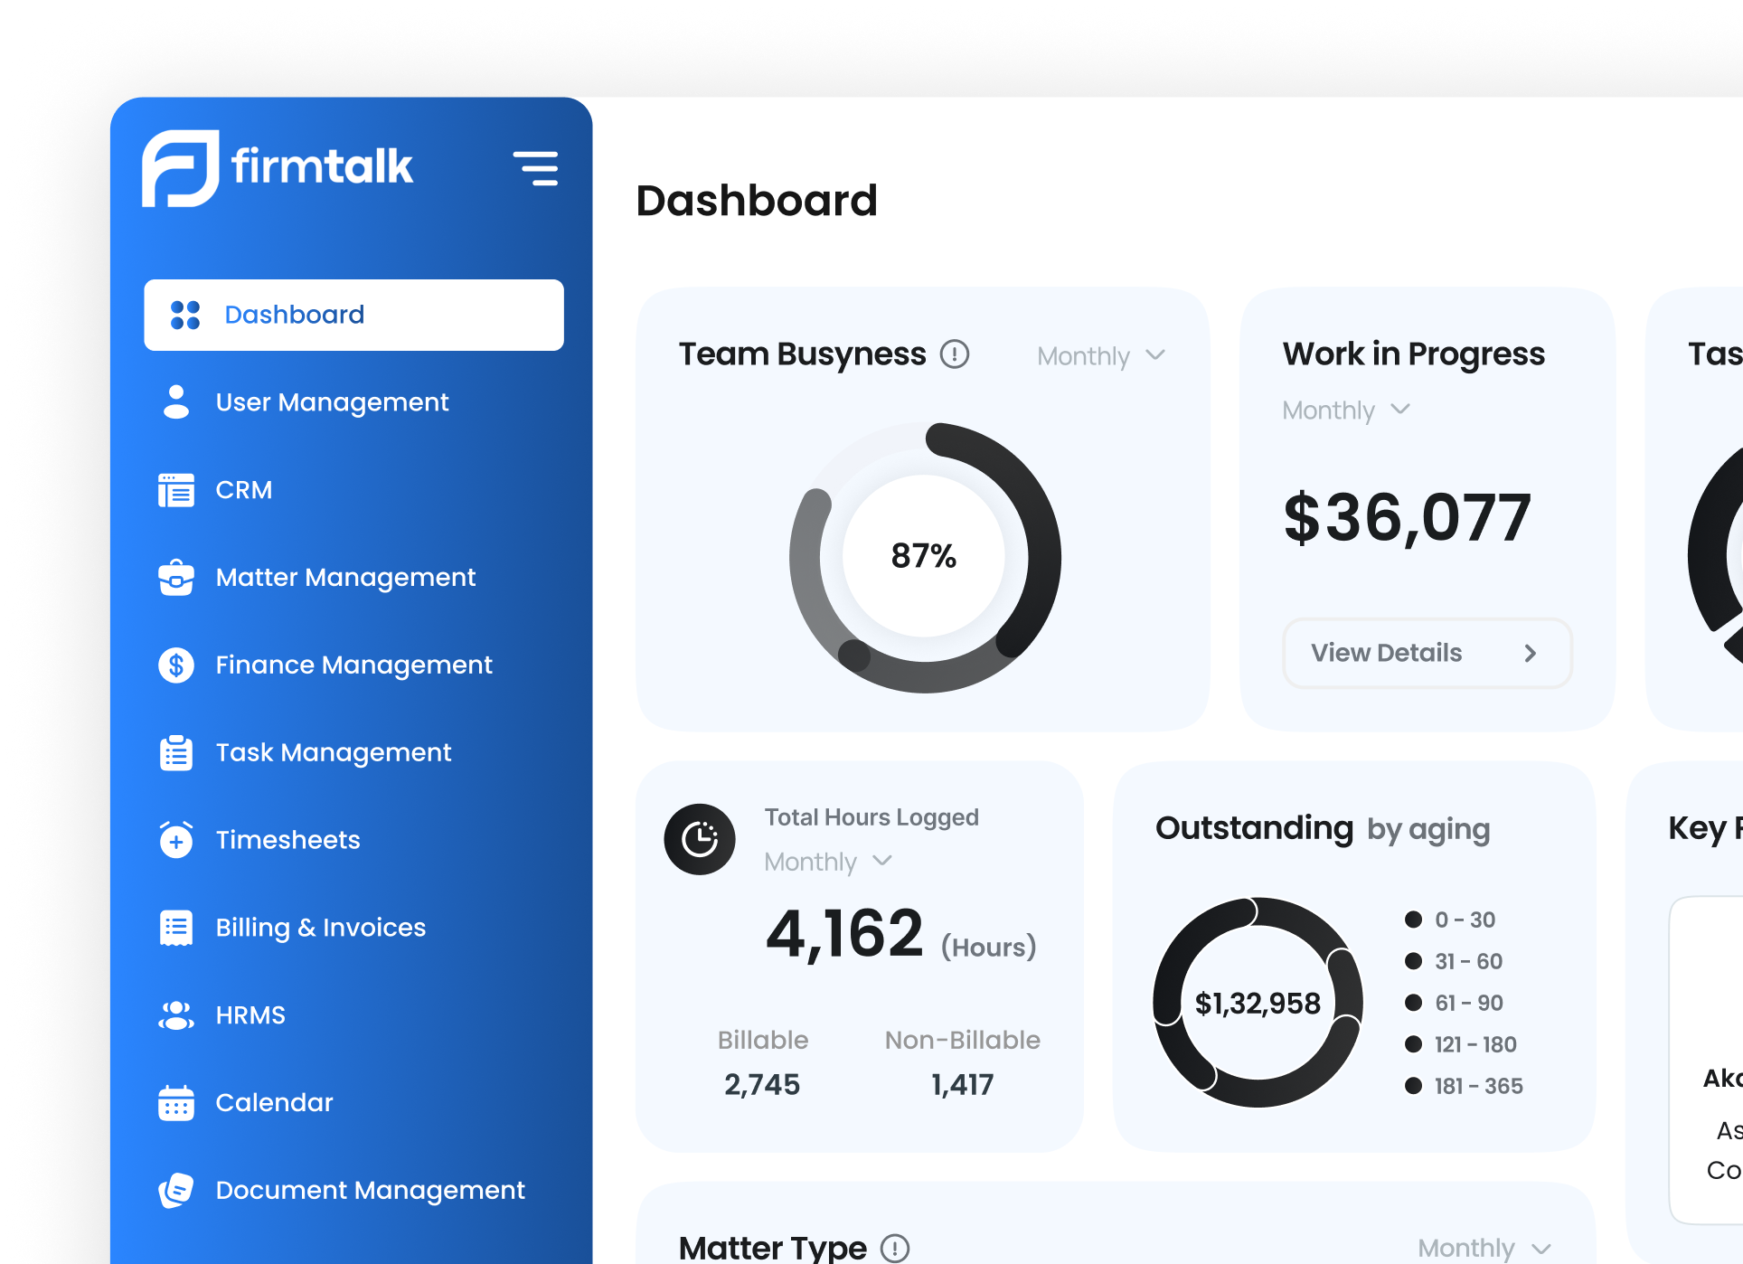This screenshot has width=1743, height=1264.
Task: Click the Calendar sidebar icon
Action: (x=176, y=1103)
